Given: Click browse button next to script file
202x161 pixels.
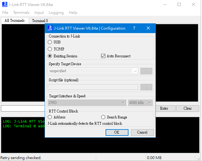Looking at the screenshot, I should click(146, 87).
